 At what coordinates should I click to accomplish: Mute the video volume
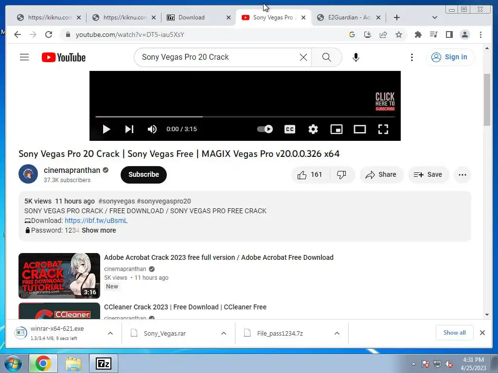(x=152, y=129)
